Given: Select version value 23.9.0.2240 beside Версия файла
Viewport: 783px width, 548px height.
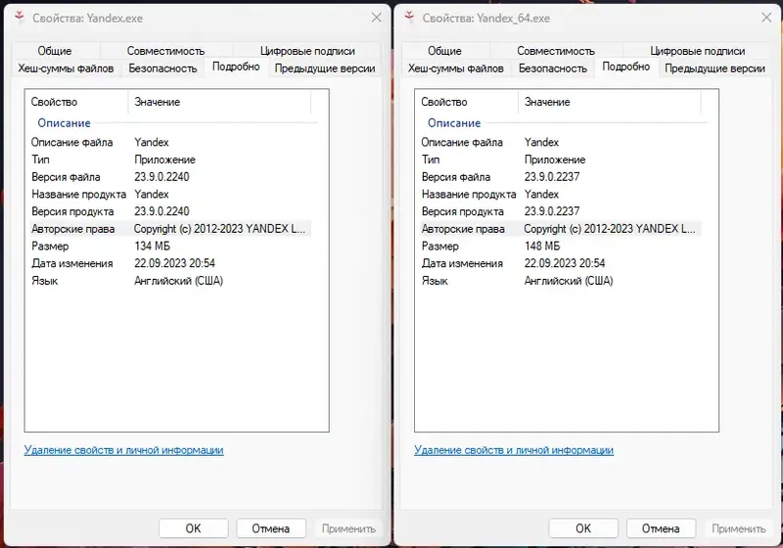Looking at the screenshot, I should click(161, 177).
